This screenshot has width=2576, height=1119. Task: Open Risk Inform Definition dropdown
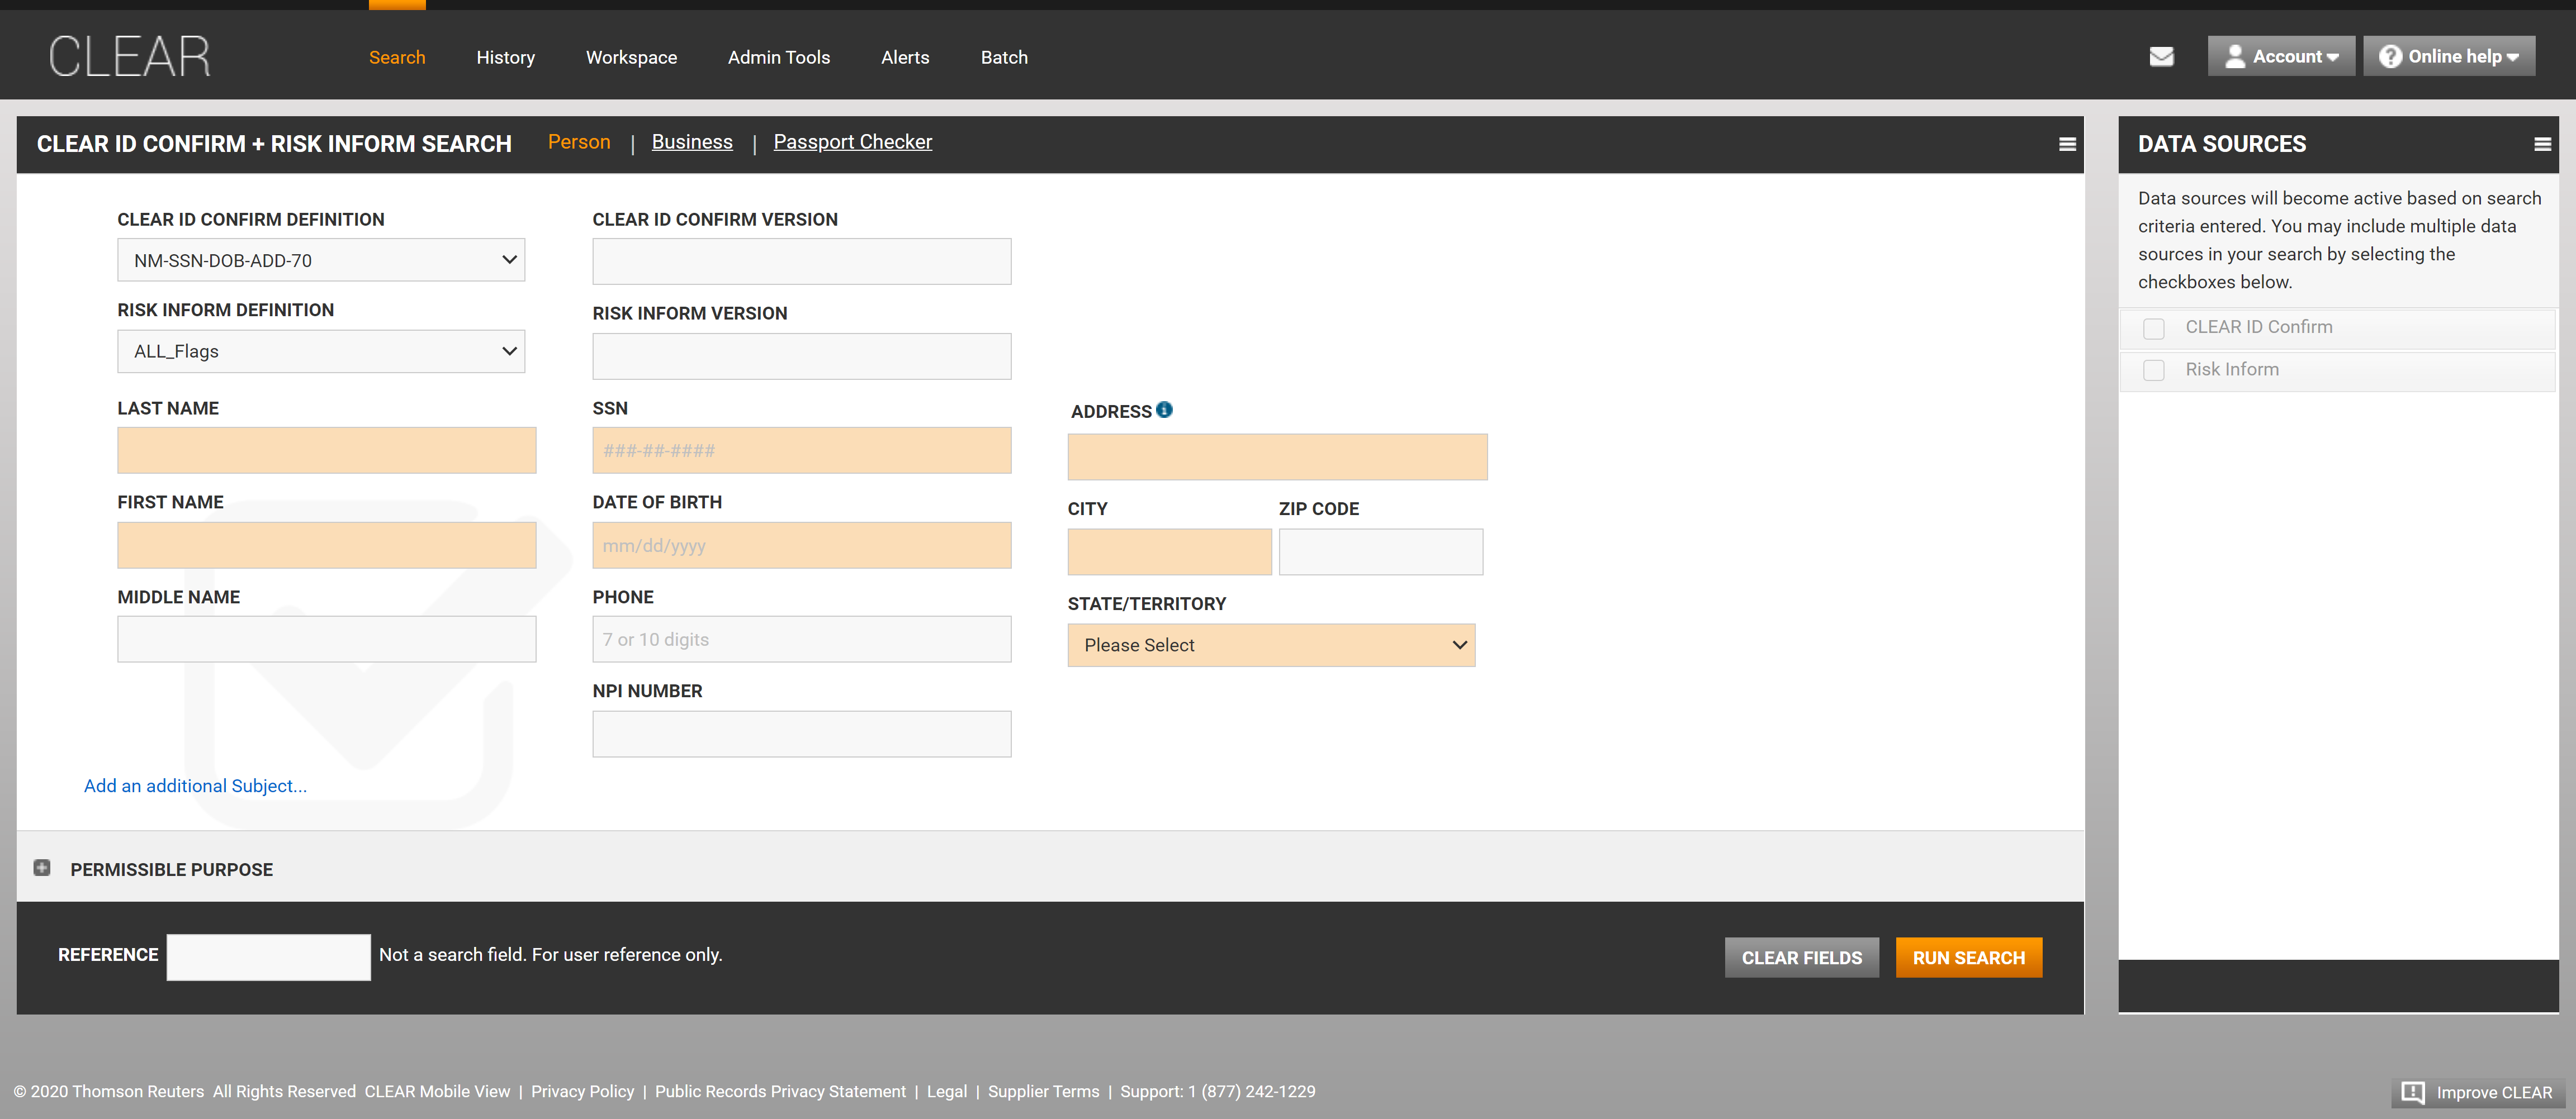click(321, 352)
